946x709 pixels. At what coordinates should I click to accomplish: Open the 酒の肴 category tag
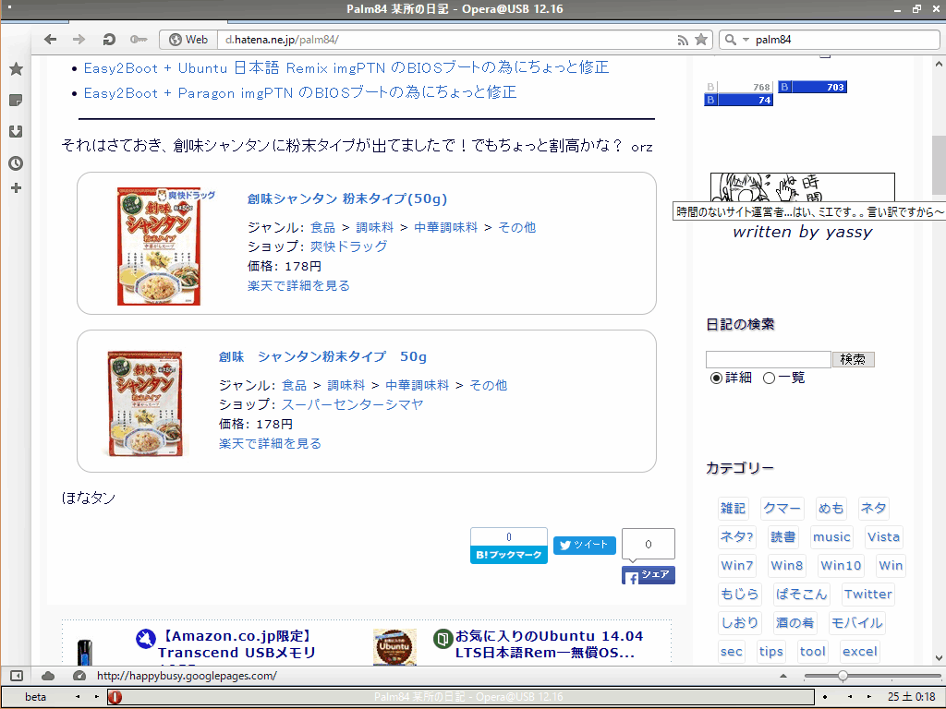click(794, 623)
